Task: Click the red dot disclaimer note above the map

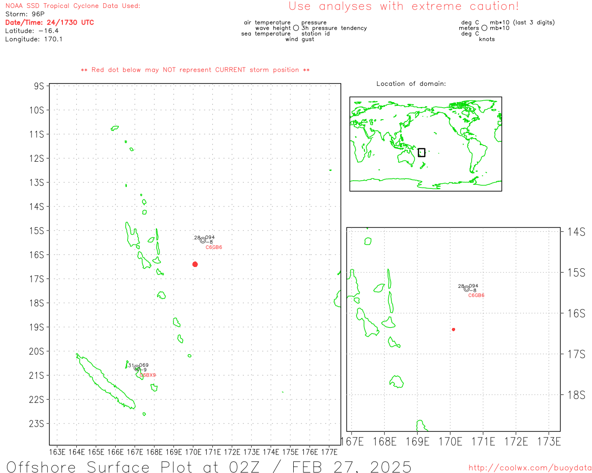Action: click(195, 70)
